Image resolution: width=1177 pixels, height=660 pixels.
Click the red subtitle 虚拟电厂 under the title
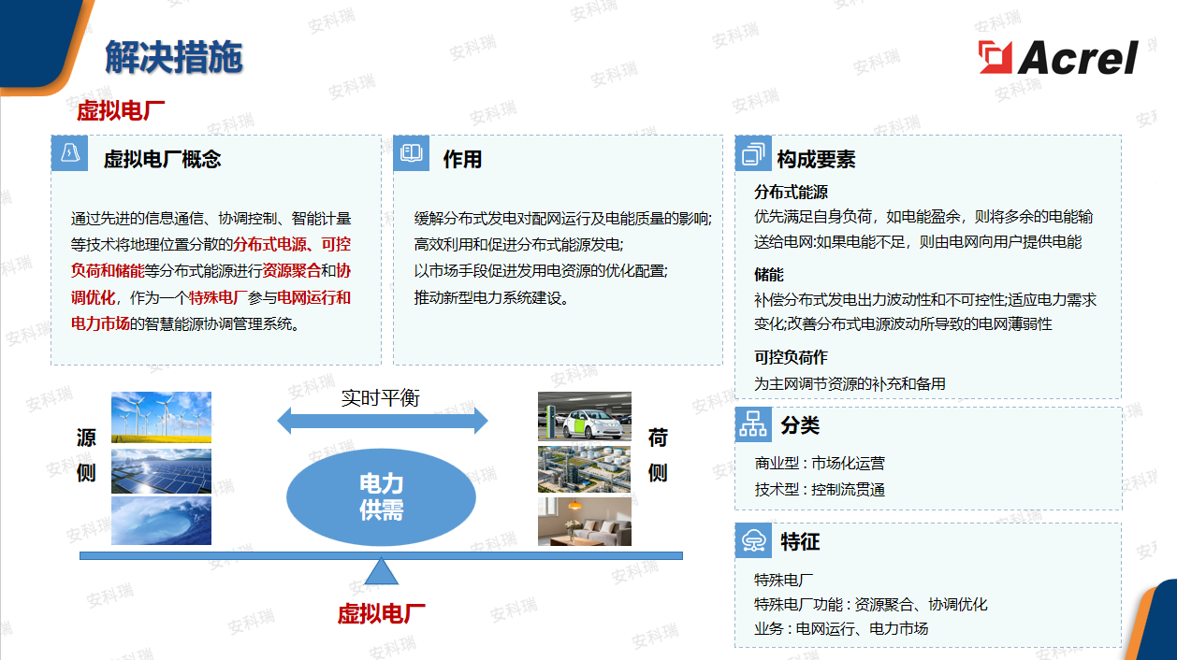point(121,111)
